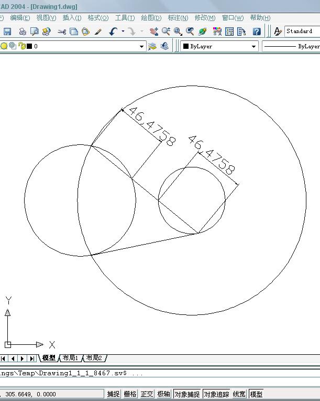Image resolution: width=320 pixels, height=401 pixels.
Task: Click the blue Help question mark icon
Action: tap(257, 31)
